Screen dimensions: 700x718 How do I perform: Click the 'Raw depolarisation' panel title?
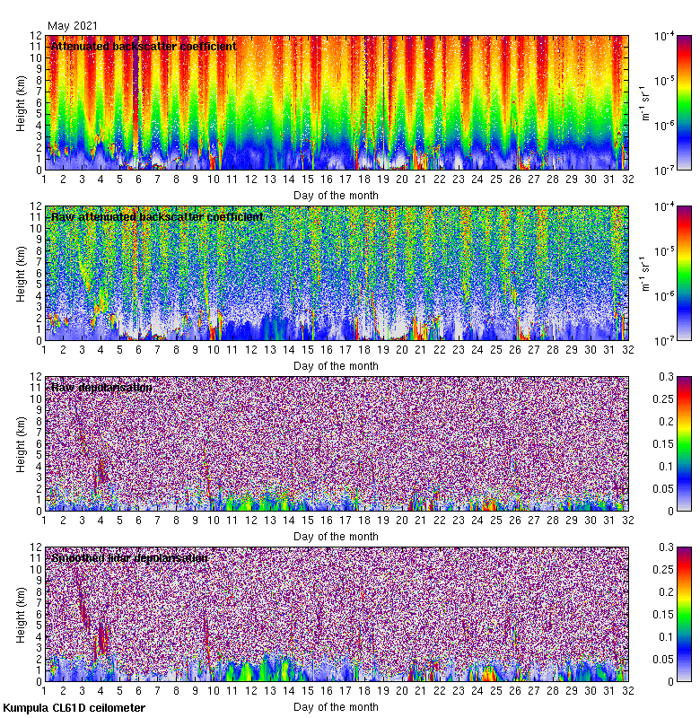101,388
